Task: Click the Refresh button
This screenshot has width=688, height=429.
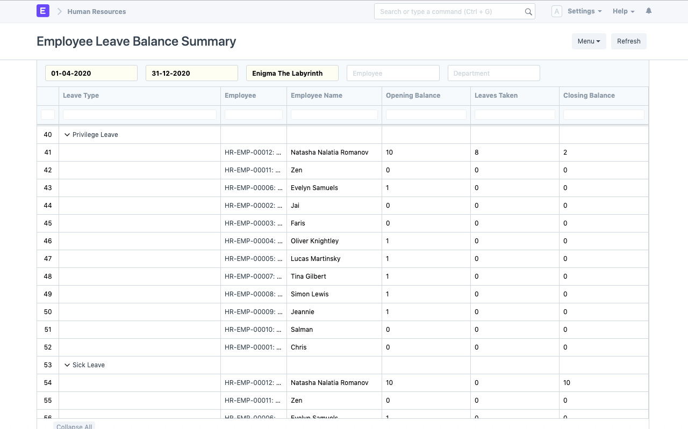Action: click(629, 41)
